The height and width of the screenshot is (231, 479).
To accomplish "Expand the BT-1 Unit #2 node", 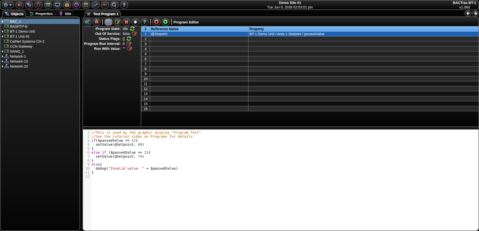I will (2, 36).
